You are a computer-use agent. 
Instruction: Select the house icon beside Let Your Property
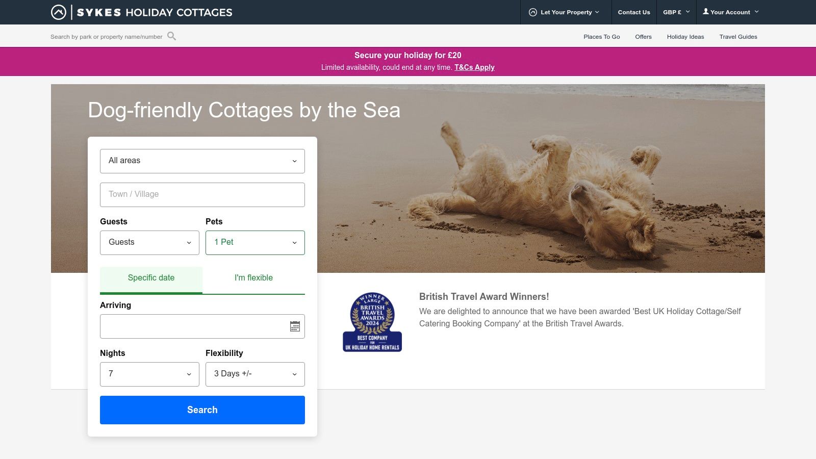[532, 12]
